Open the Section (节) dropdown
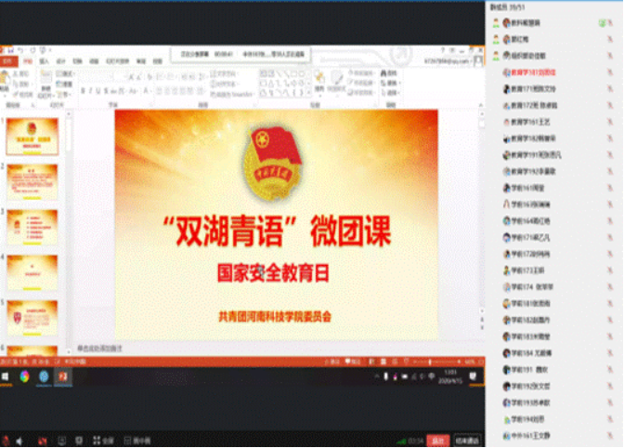This screenshot has height=448, width=624. click(64, 95)
